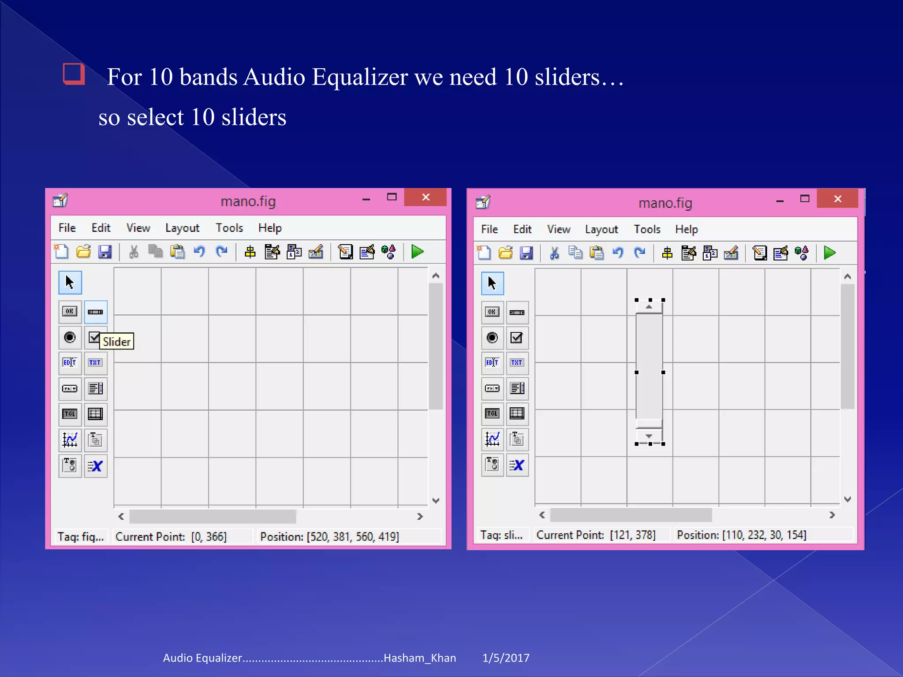Open View menu in left window
This screenshot has width=903, height=677.
coord(138,228)
